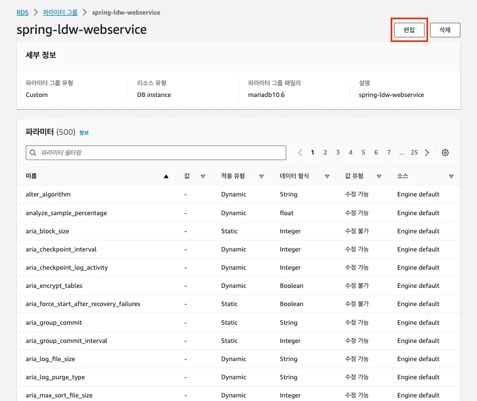477x401 pixels.
Task: Select page 6 in pagination
Action: point(376,152)
